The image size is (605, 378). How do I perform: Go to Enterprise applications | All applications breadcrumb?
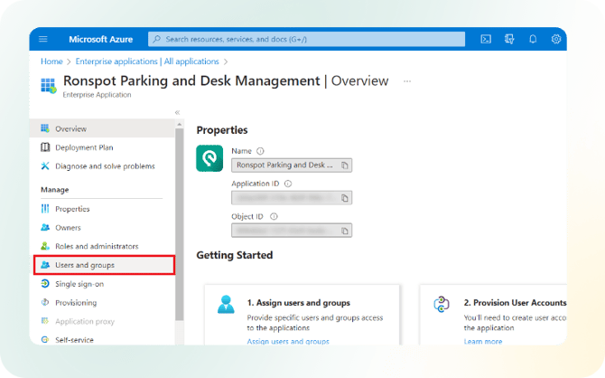point(147,61)
